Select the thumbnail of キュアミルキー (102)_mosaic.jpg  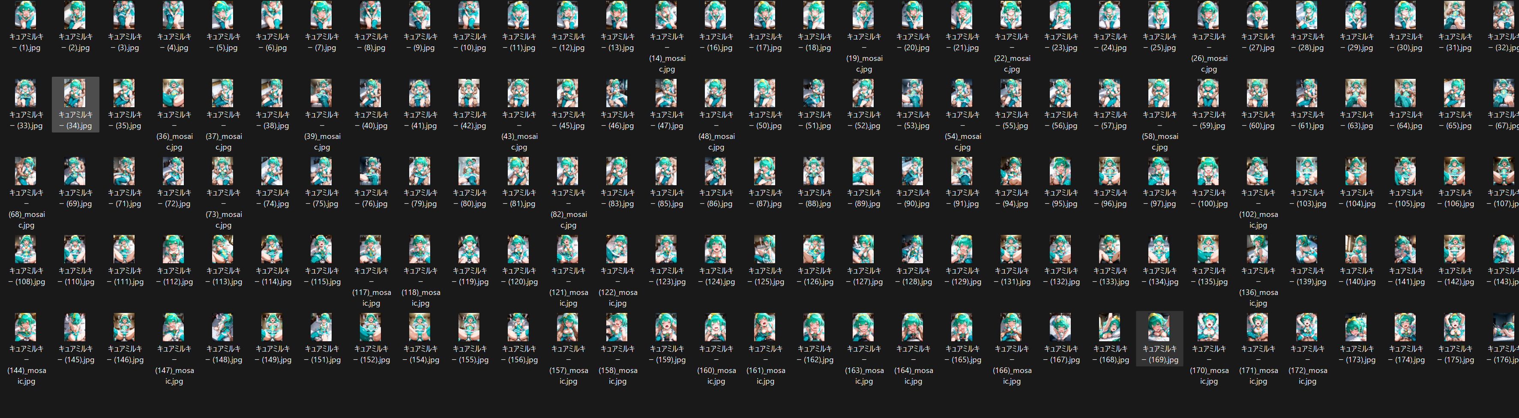pos(1258,171)
